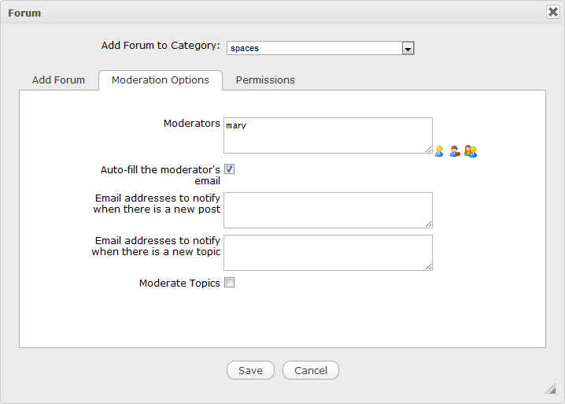565x404 pixels.
Task: Click the single user selector icon with yellow hat
Action: click(x=439, y=151)
